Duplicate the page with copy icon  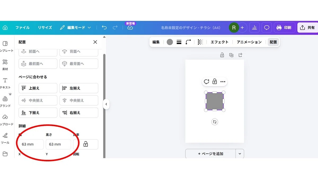231,55
